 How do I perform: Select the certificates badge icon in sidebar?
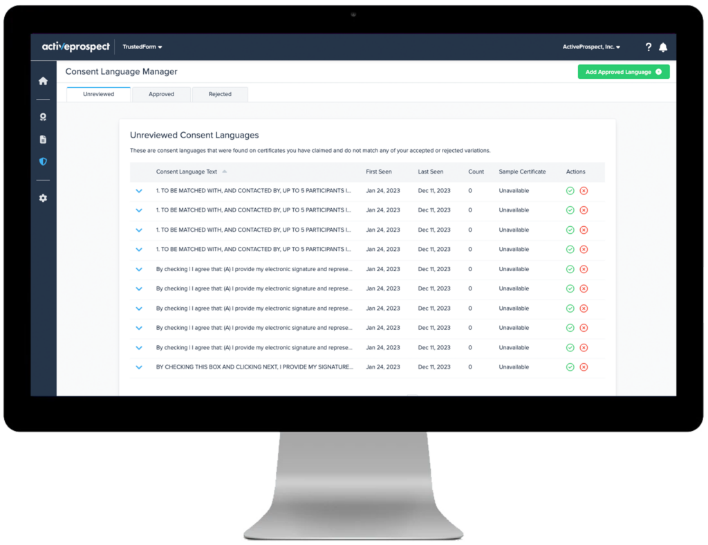pyautogui.click(x=42, y=116)
